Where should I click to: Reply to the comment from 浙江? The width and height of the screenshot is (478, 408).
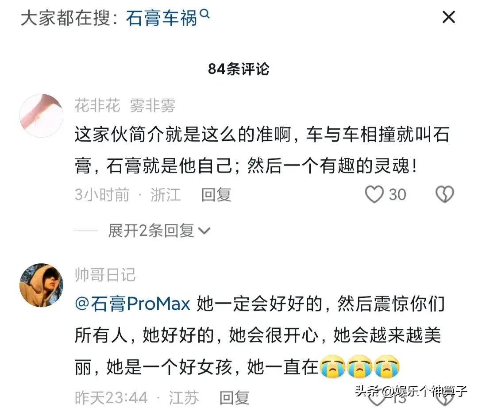click(216, 195)
